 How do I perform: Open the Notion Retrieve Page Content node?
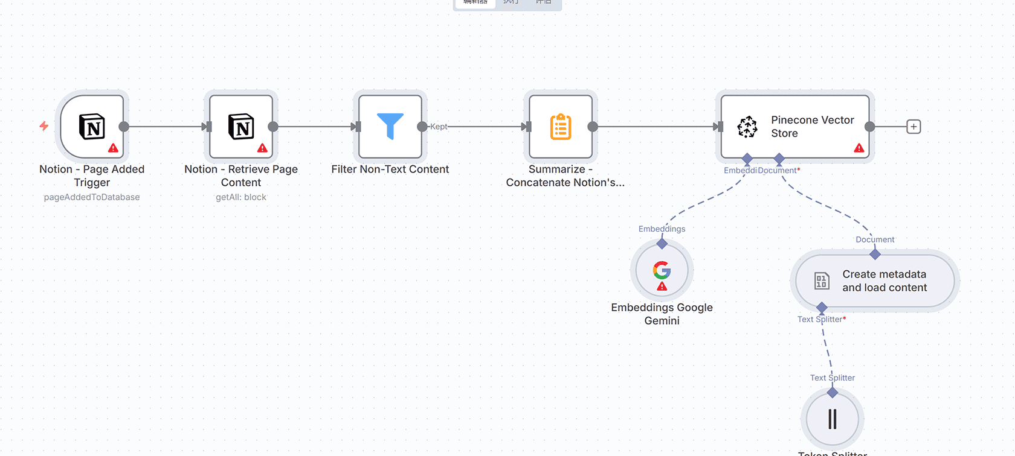tap(241, 127)
